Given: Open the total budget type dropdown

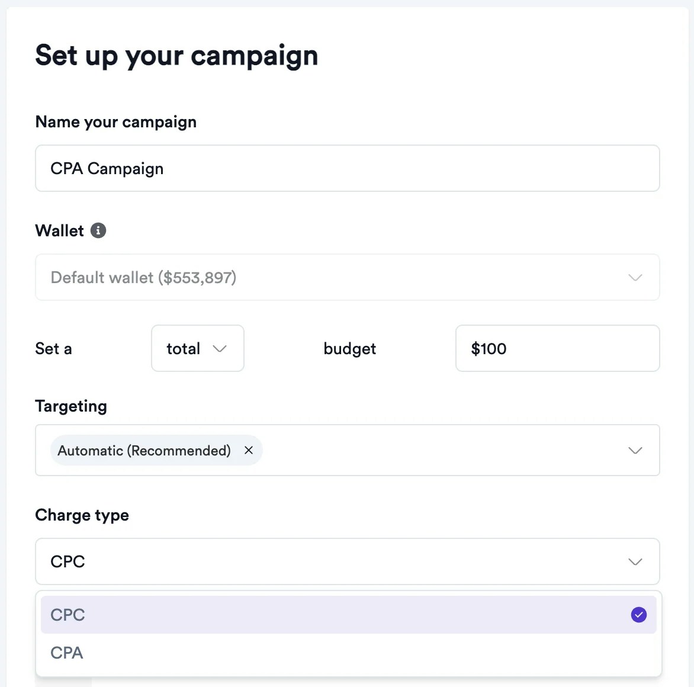Looking at the screenshot, I should coord(197,349).
